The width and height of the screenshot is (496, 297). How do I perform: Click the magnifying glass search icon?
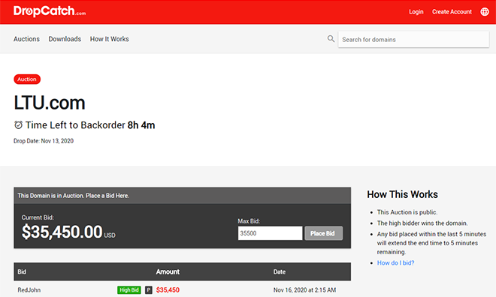pyautogui.click(x=331, y=39)
